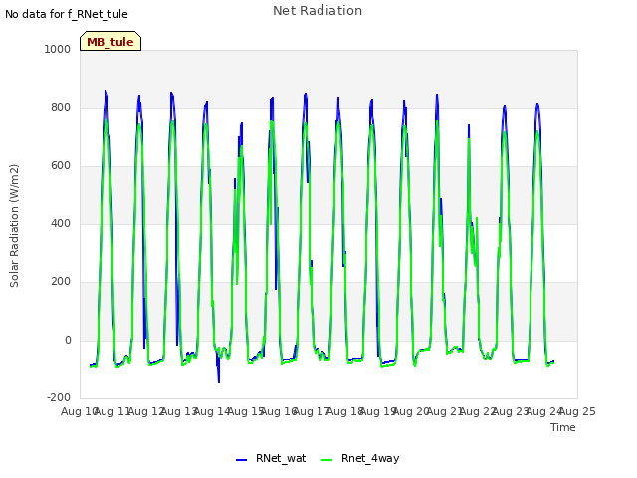Toggle the Rnet_4way legend entry
This screenshot has height=478, width=637.
(x=360, y=458)
